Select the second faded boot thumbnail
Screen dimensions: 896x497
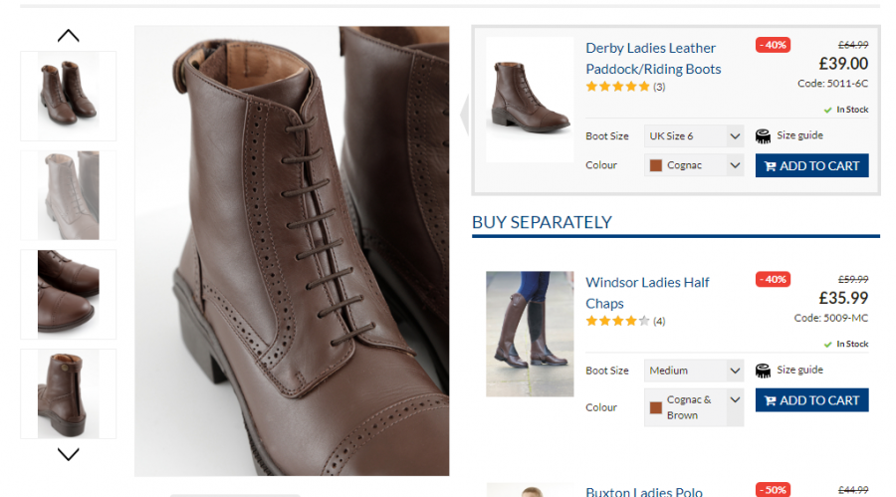click(x=68, y=195)
